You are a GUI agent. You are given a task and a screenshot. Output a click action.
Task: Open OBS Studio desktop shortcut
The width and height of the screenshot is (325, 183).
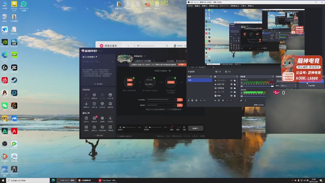[x=4, y=145]
